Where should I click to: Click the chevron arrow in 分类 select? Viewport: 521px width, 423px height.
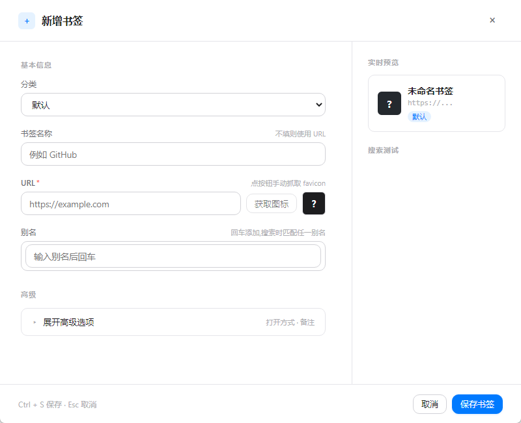pos(318,105)
